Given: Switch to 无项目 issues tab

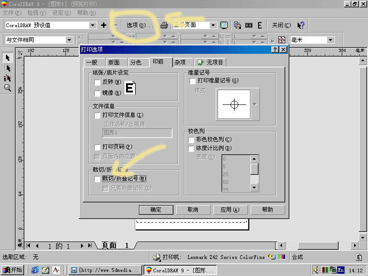Looking at the screenshot, I should pos(210,63).
